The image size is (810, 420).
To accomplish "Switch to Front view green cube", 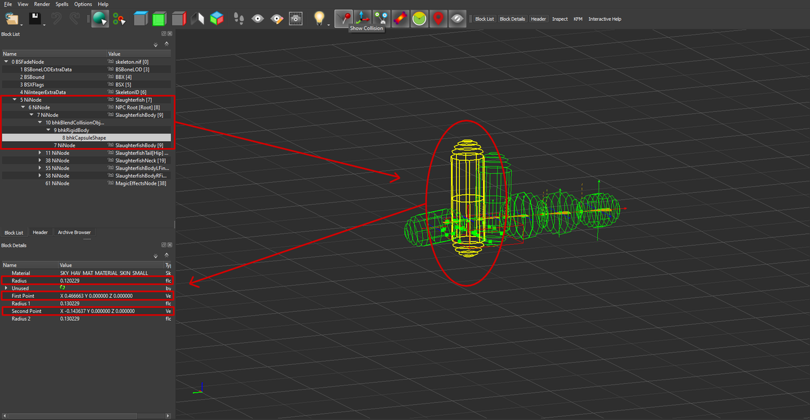I will (x=159, y=19).
